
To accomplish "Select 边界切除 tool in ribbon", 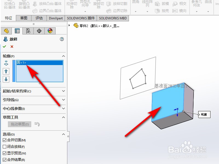I will click(x=117, y=11).
